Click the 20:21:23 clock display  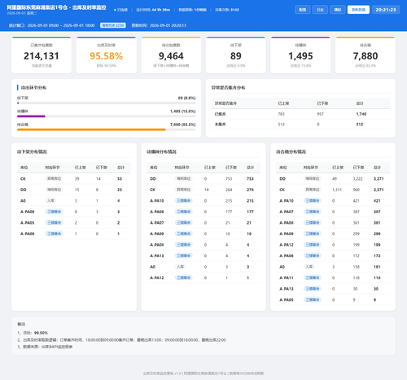(386, 10)
